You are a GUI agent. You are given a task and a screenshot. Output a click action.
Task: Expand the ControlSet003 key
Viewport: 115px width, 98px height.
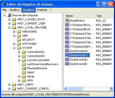(x=19, y=56)
